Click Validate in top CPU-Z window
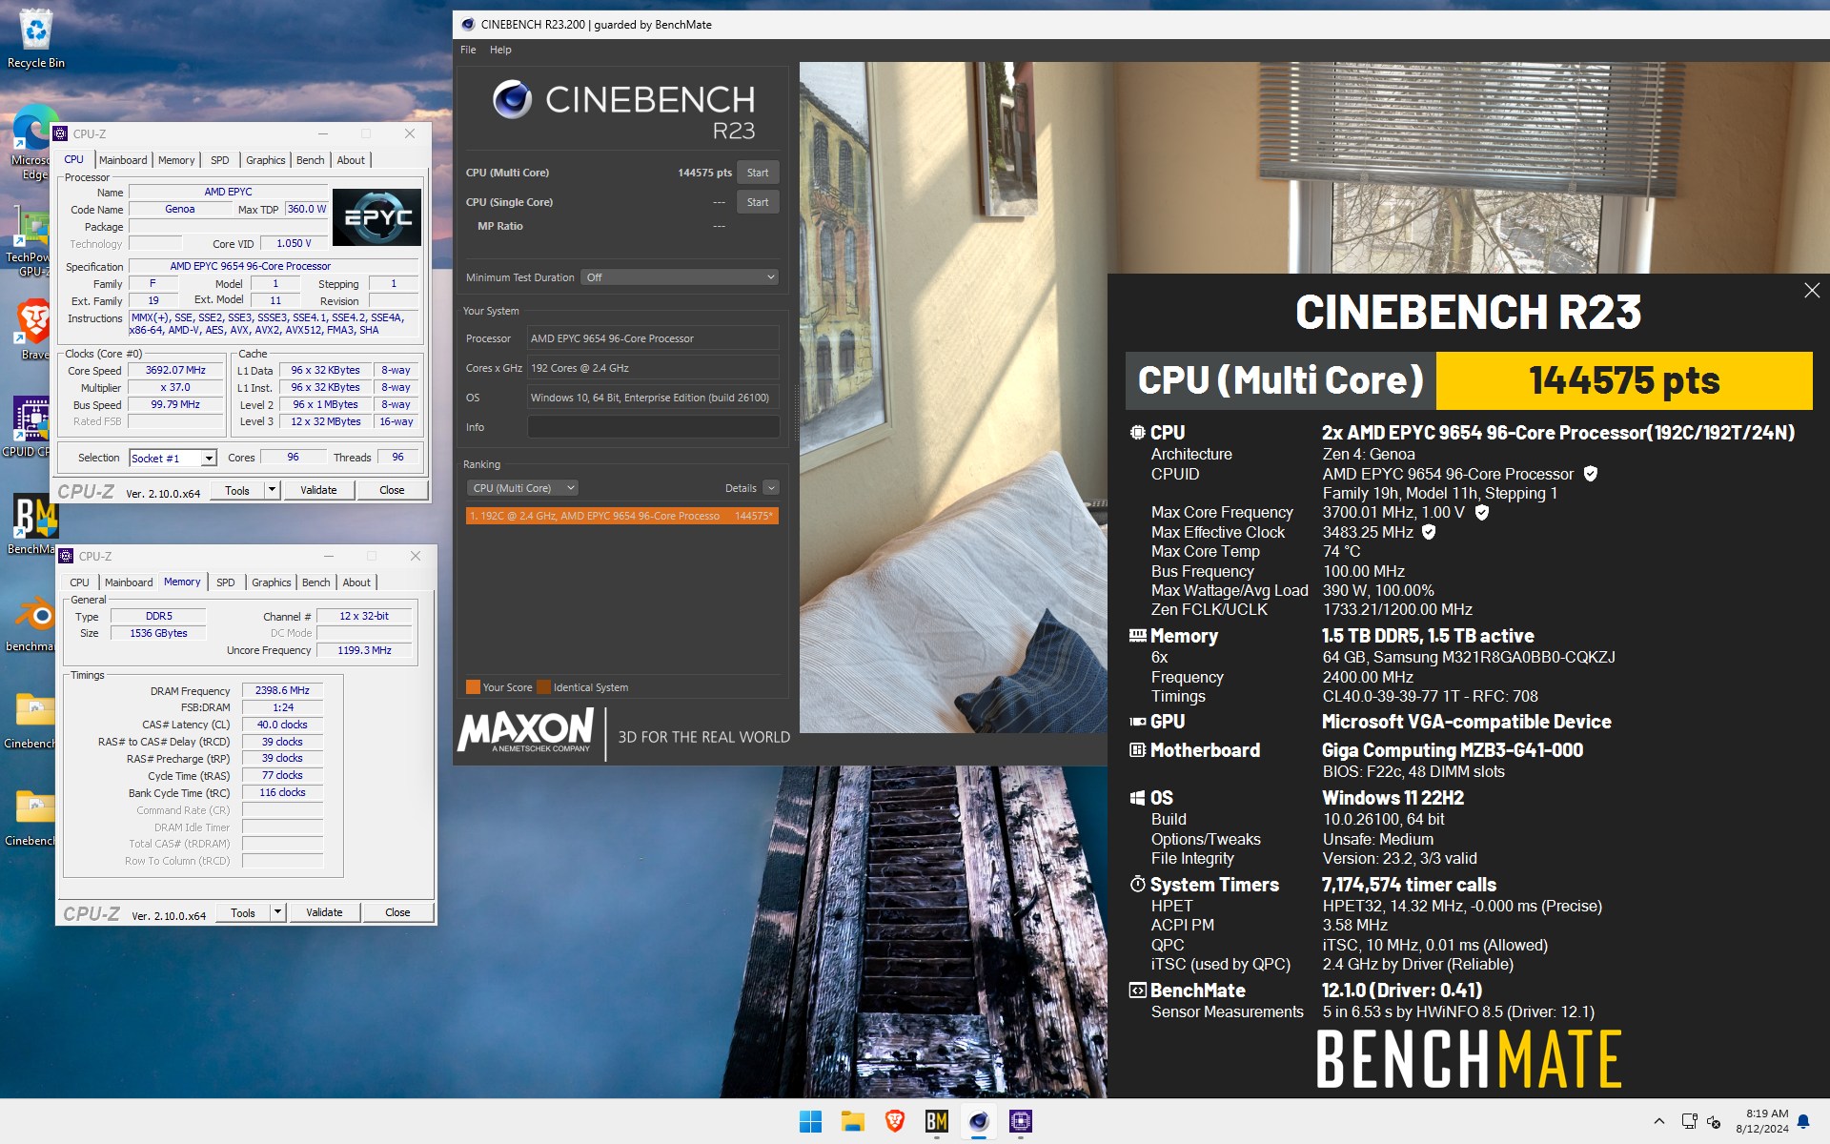This screenshot has height=1144, width=1830. tap(318, 490)
